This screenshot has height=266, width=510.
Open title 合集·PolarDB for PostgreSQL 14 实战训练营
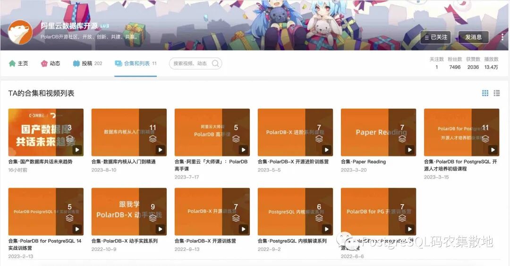(x=45, y=244)
